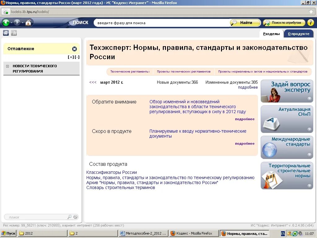This screenshot has width=317, height=238.
Task: Open help via yellow question mark
Action: click(310, 22)
